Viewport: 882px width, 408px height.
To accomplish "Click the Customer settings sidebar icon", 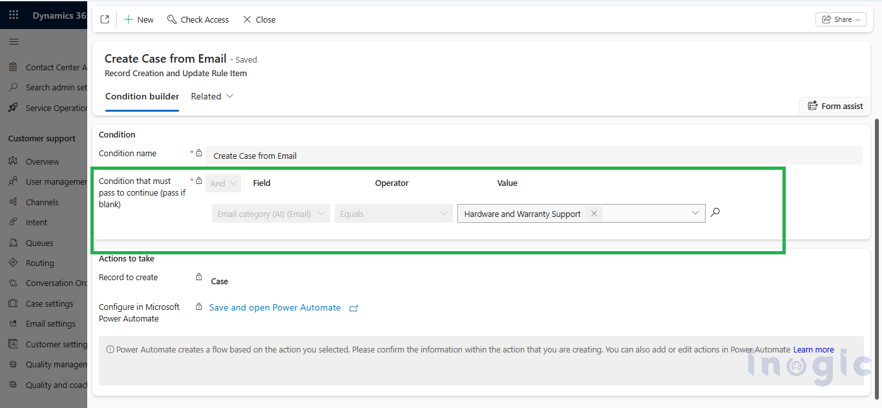I will [x=13, y=344].
